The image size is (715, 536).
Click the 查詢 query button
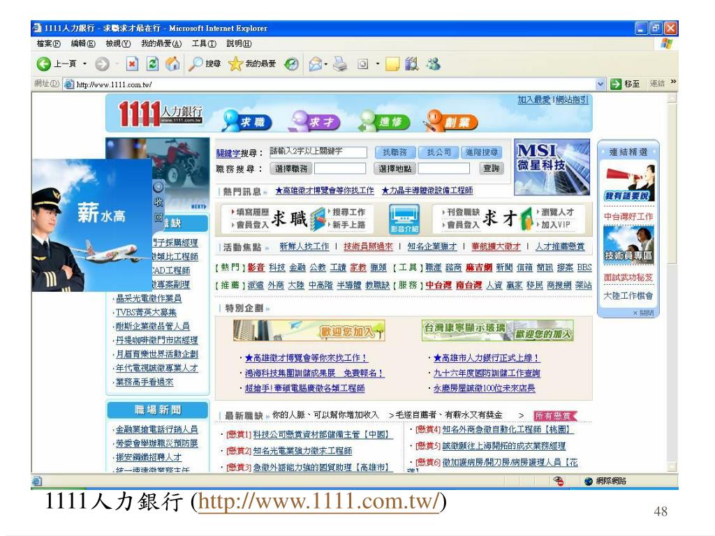491,168
